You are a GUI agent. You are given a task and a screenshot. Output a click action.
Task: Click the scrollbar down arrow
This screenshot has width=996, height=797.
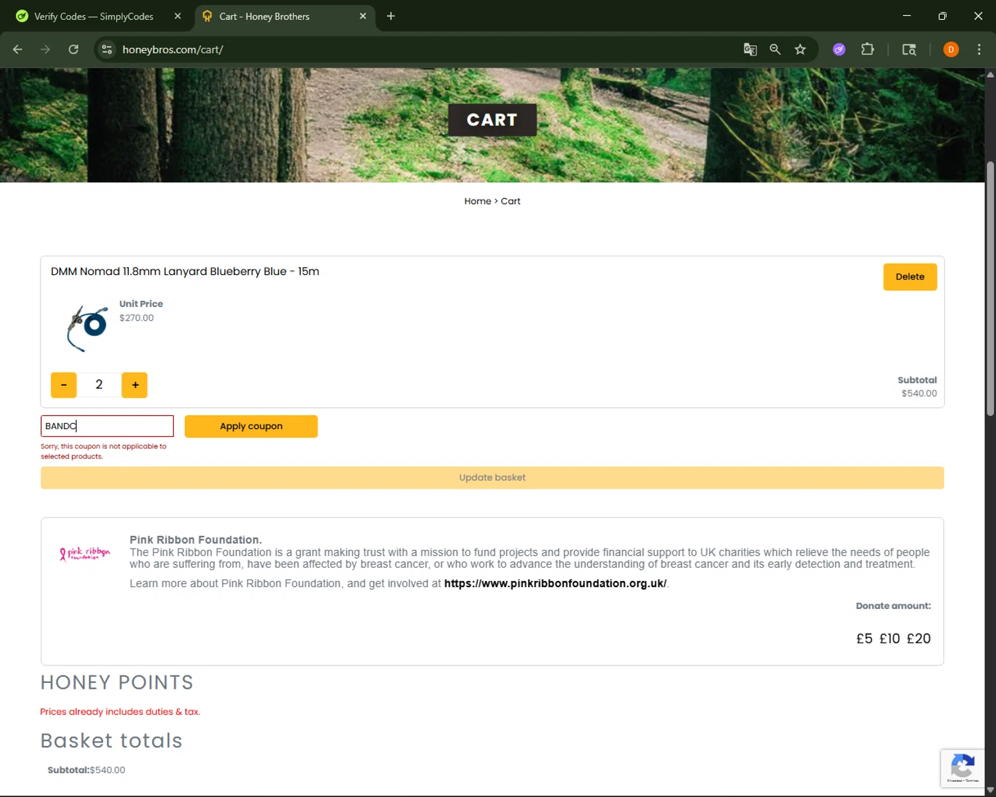[x=990, y=790]
